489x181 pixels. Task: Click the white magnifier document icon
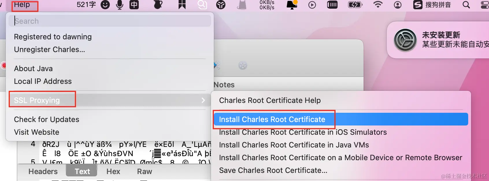[202, 5]
